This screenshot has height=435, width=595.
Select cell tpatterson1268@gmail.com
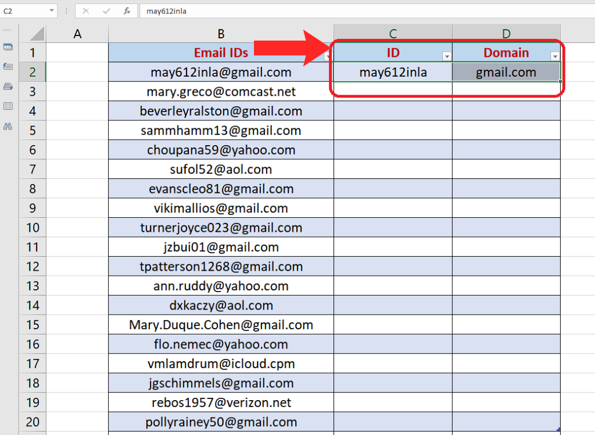pos(221,267)
